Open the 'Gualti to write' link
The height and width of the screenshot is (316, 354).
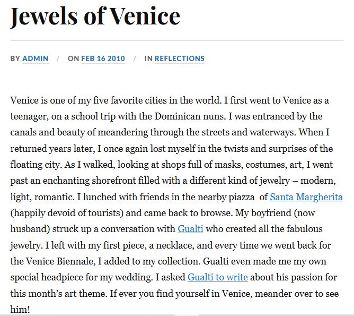217,278
